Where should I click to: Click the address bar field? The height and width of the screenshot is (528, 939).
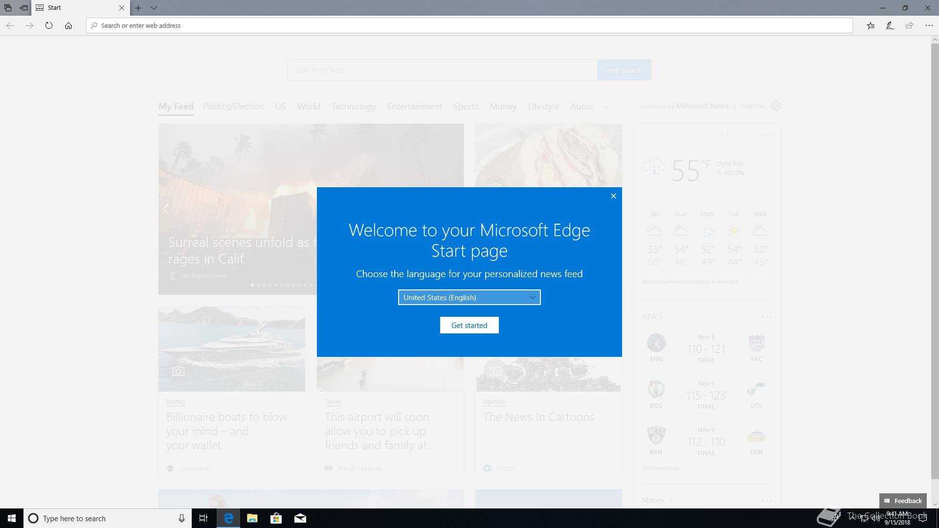tap(469, 25)
